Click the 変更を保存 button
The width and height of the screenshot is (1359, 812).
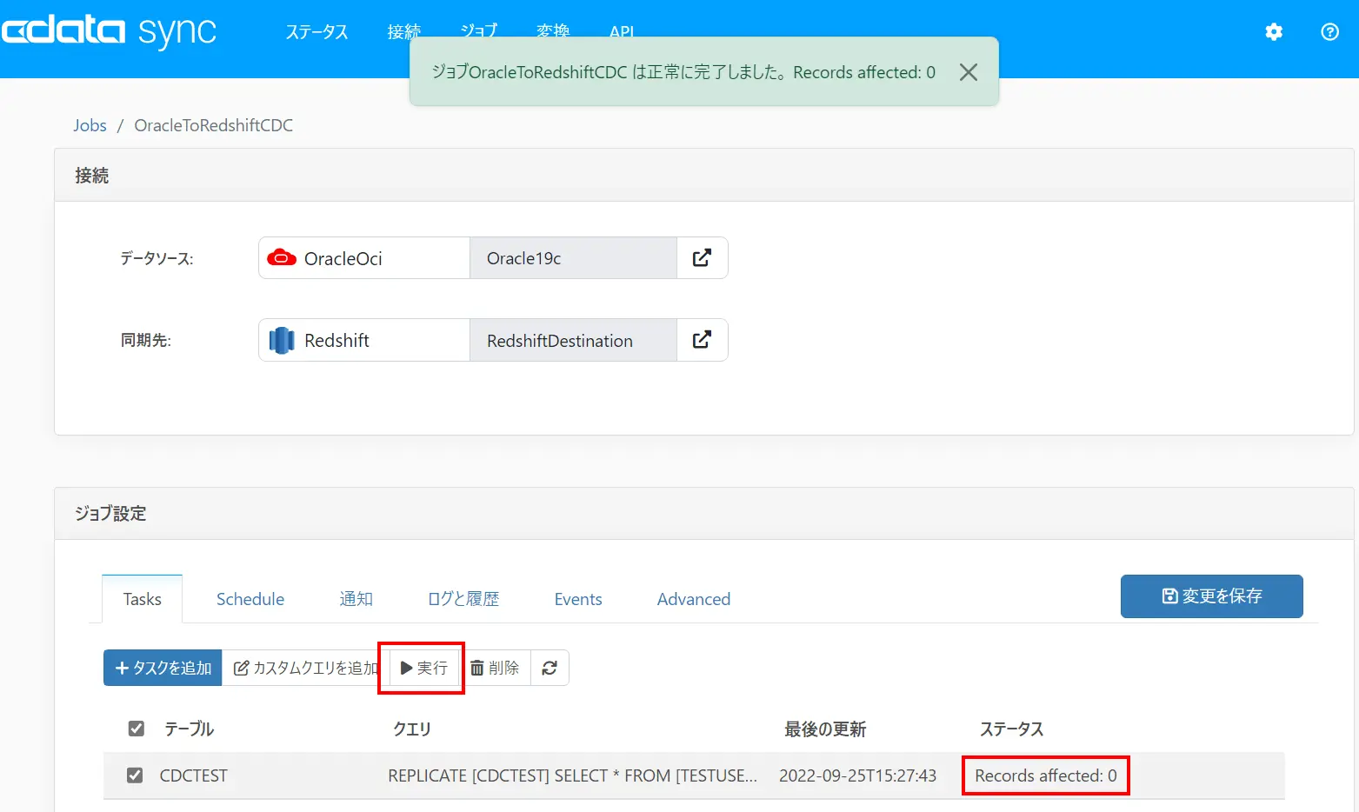[1211, 596]
